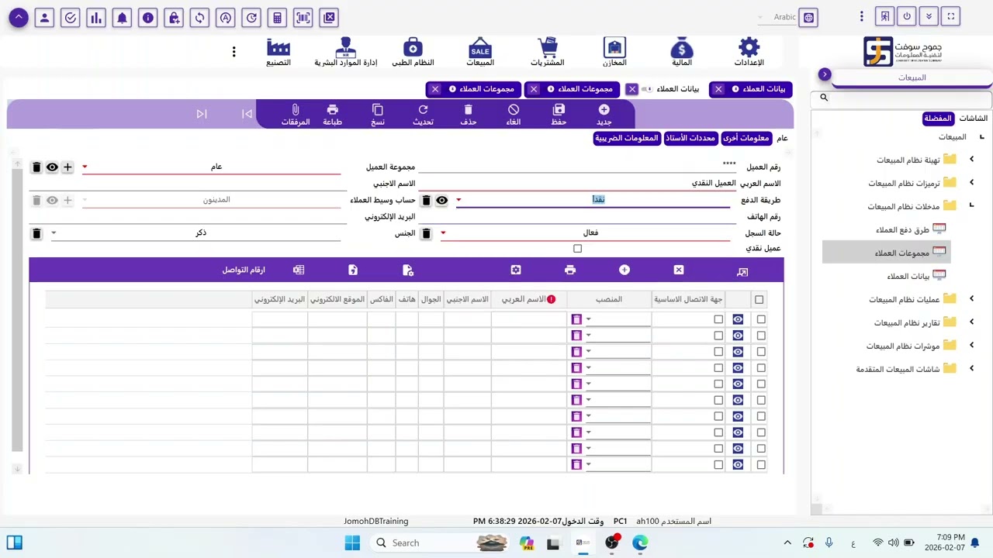Toggle the select-all checkbox in contacts grid header
Viewport: 993px width, 558px height.
pyautogui.click(x=759, y=300)
